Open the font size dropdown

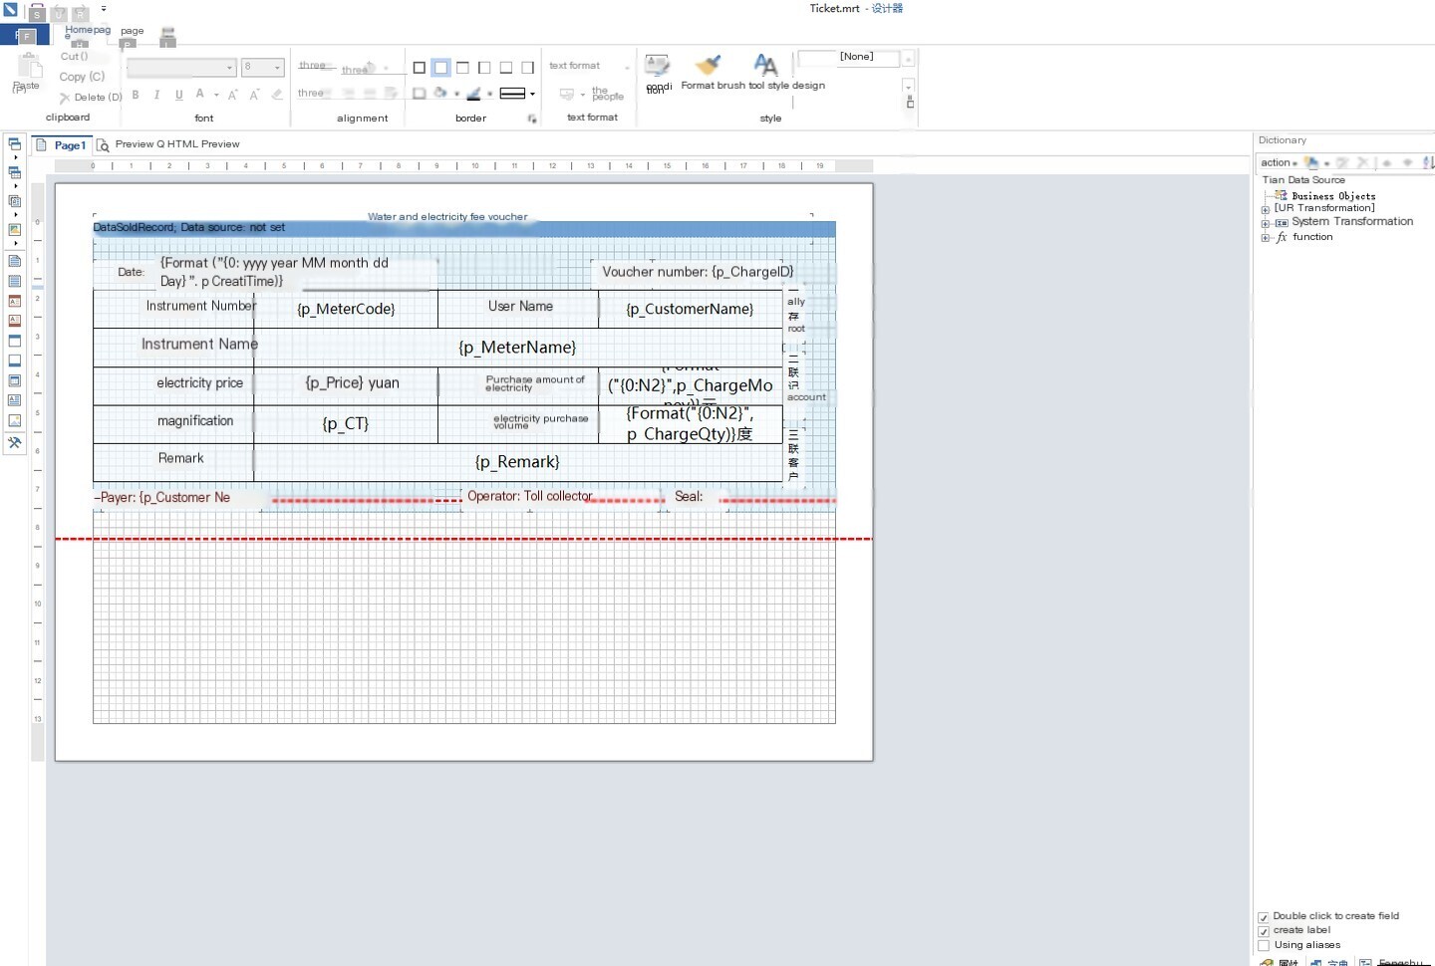click(x=277, y=68)
